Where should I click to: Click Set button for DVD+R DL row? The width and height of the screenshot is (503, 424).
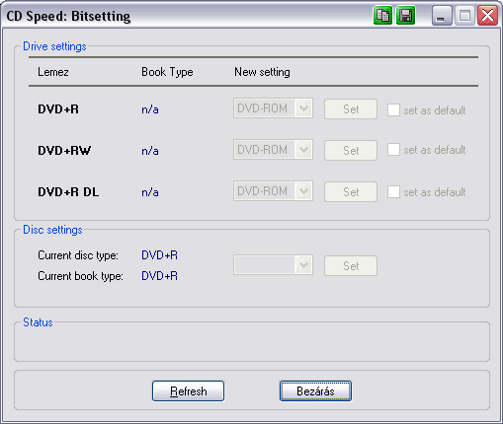(351, 192)
